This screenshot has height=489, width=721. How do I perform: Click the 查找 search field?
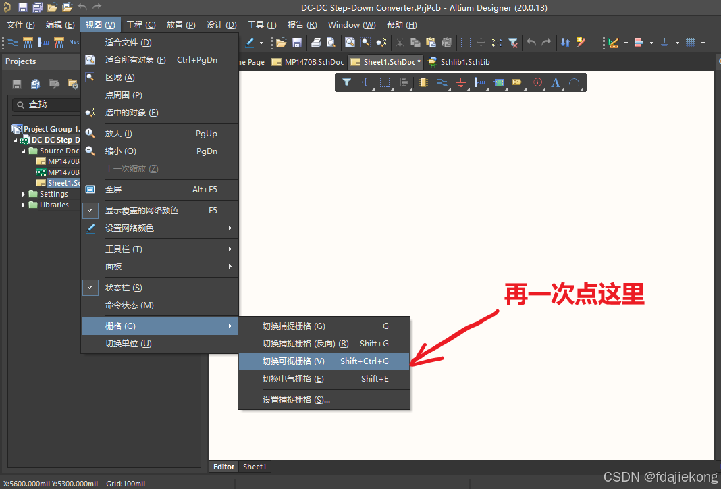coord(47,105)
